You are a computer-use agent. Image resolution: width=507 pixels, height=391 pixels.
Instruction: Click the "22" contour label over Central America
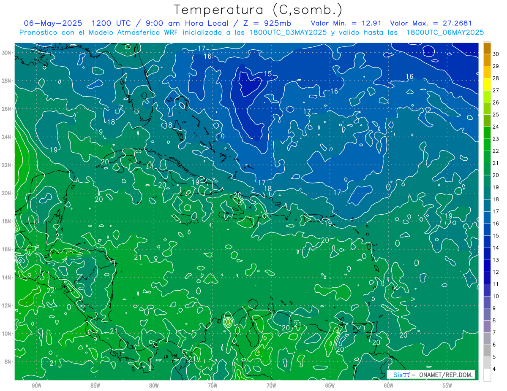coord(51,291)
